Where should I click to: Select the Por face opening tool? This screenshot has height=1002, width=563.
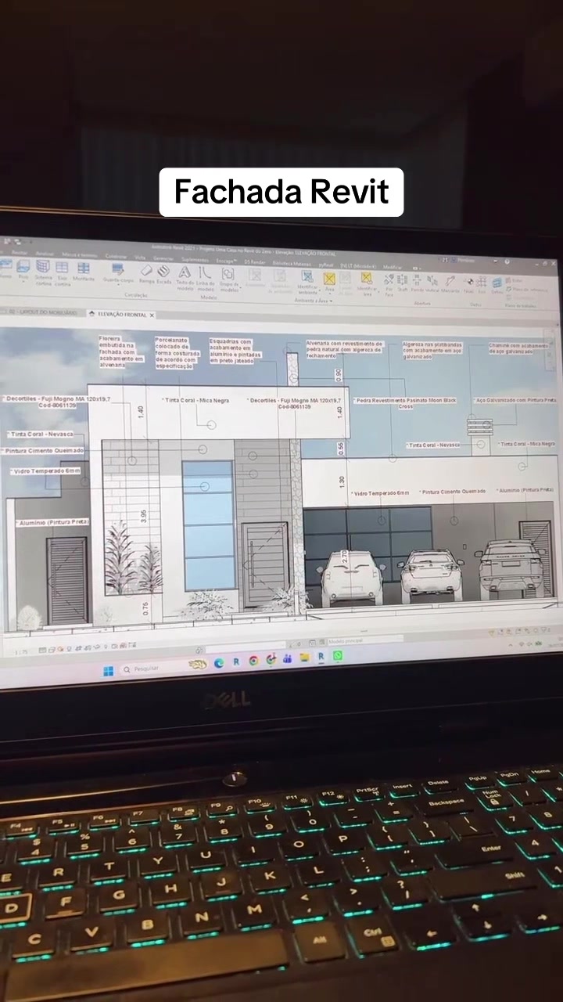389,286
